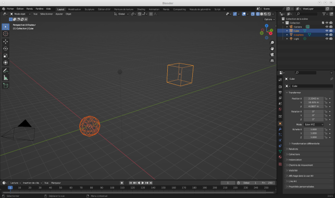Open the Euler XYZ rotation mode dropdown
The image size is (335, 198).
(314, 125)
